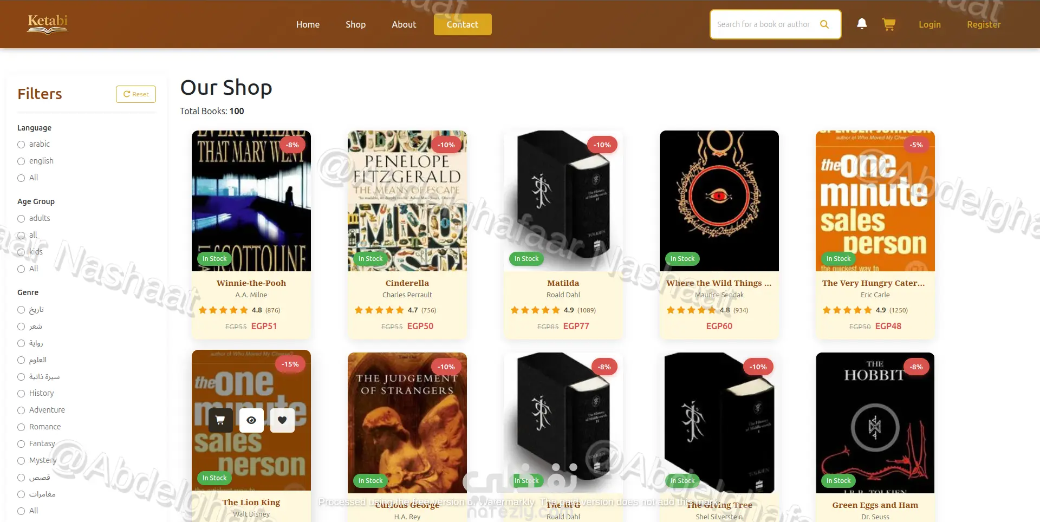This screenshot has height=522, width=1040.
Task: Open the About page
Action: point(404,24)
